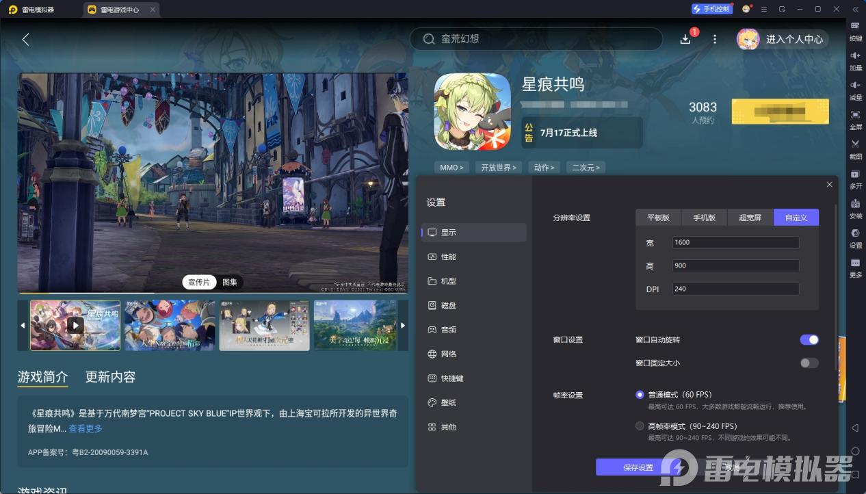This screenshot has height=494, width=866.
Task: Open the 按键 keymapping tool in sidebar
Action: pyautogui.click(x=855, y=30)
